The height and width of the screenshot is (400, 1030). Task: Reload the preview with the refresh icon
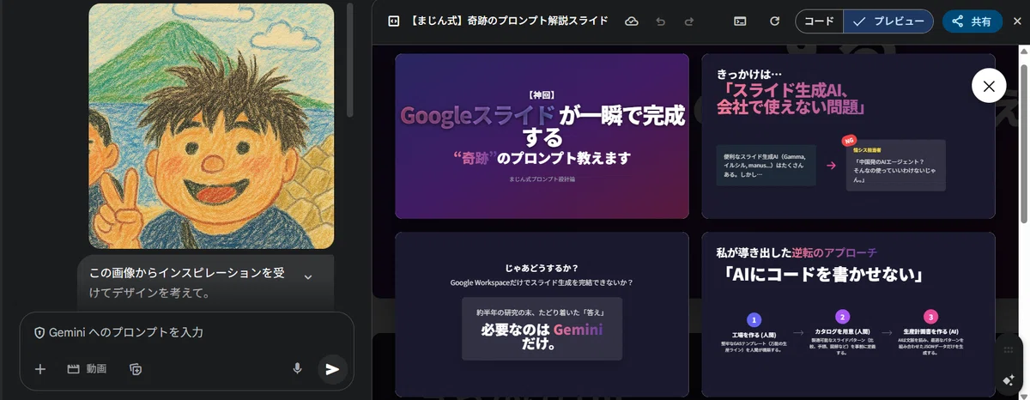coord(774,21)
